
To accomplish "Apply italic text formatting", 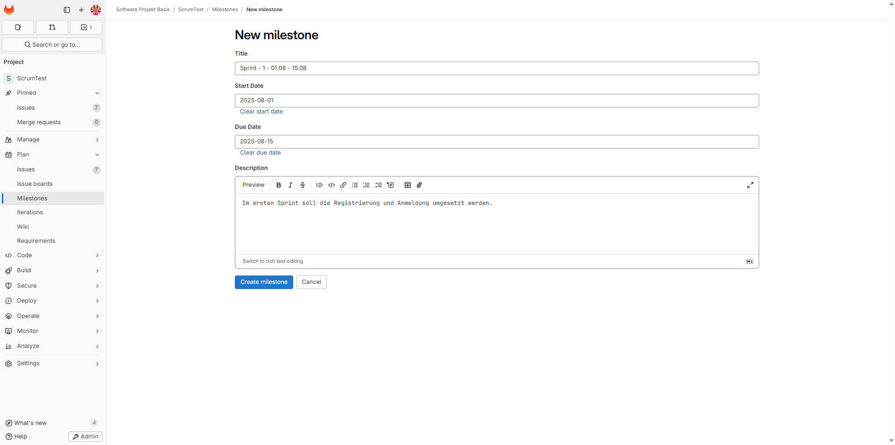I will (x=290, y=185).
